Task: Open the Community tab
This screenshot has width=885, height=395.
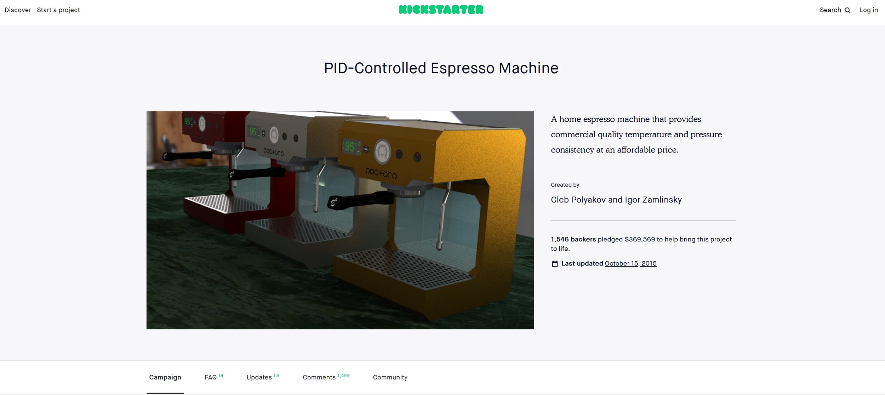Action: click(x=390, y=377)
